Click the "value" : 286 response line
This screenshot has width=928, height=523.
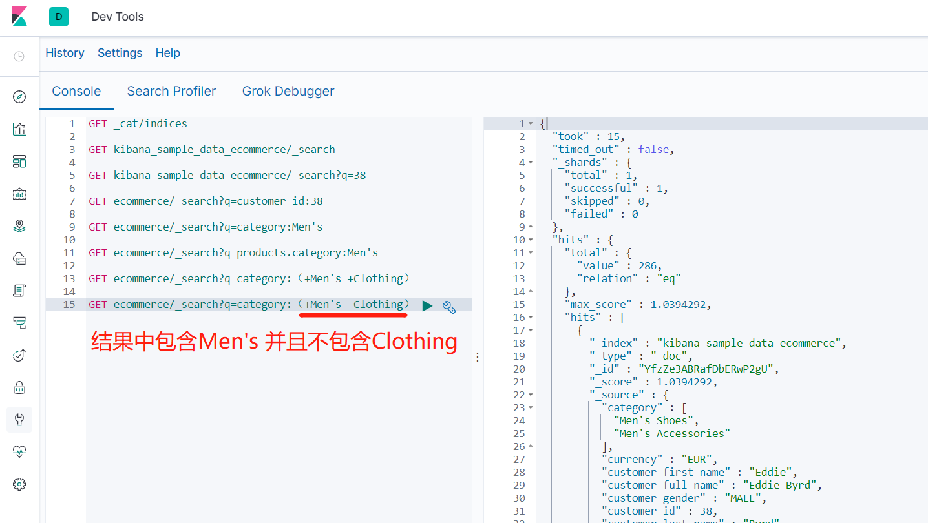point(619,265)
